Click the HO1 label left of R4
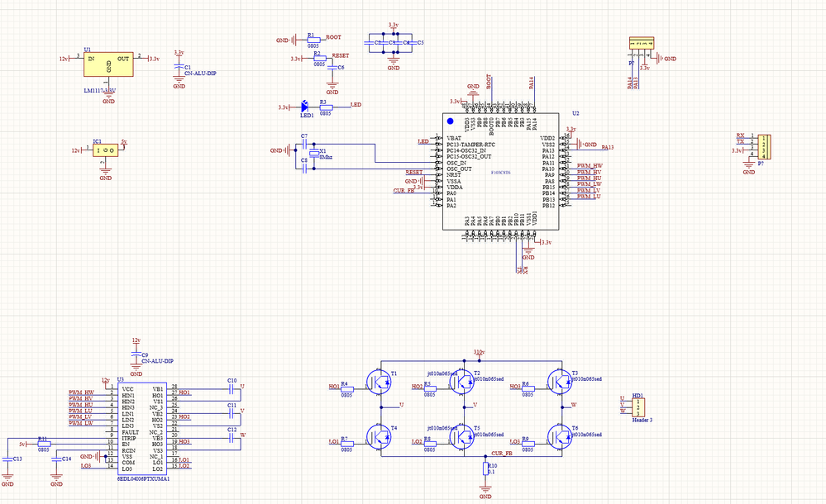 point(334,387)
